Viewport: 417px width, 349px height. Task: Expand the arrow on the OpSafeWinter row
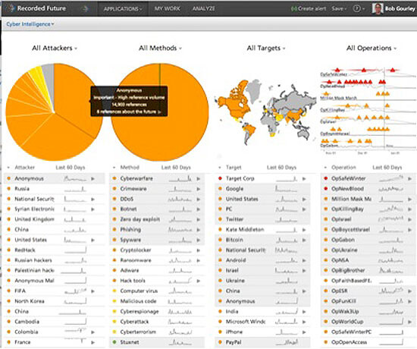409,178
